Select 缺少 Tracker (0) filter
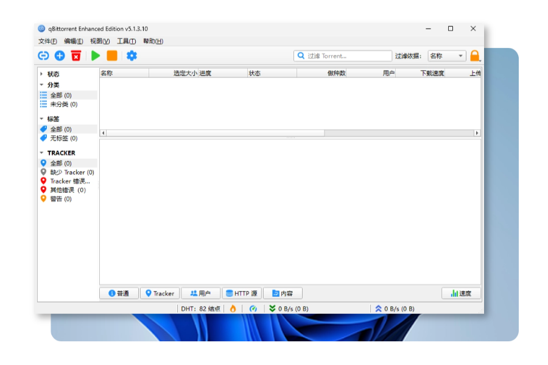This screenshot has height=365, width=548. click(x=68, y=172)
